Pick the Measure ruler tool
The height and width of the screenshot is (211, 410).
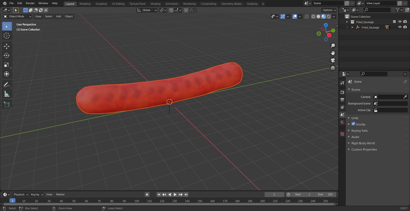click(7, 94)
